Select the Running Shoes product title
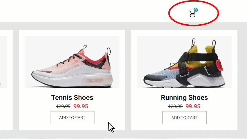 coord(184,97)
